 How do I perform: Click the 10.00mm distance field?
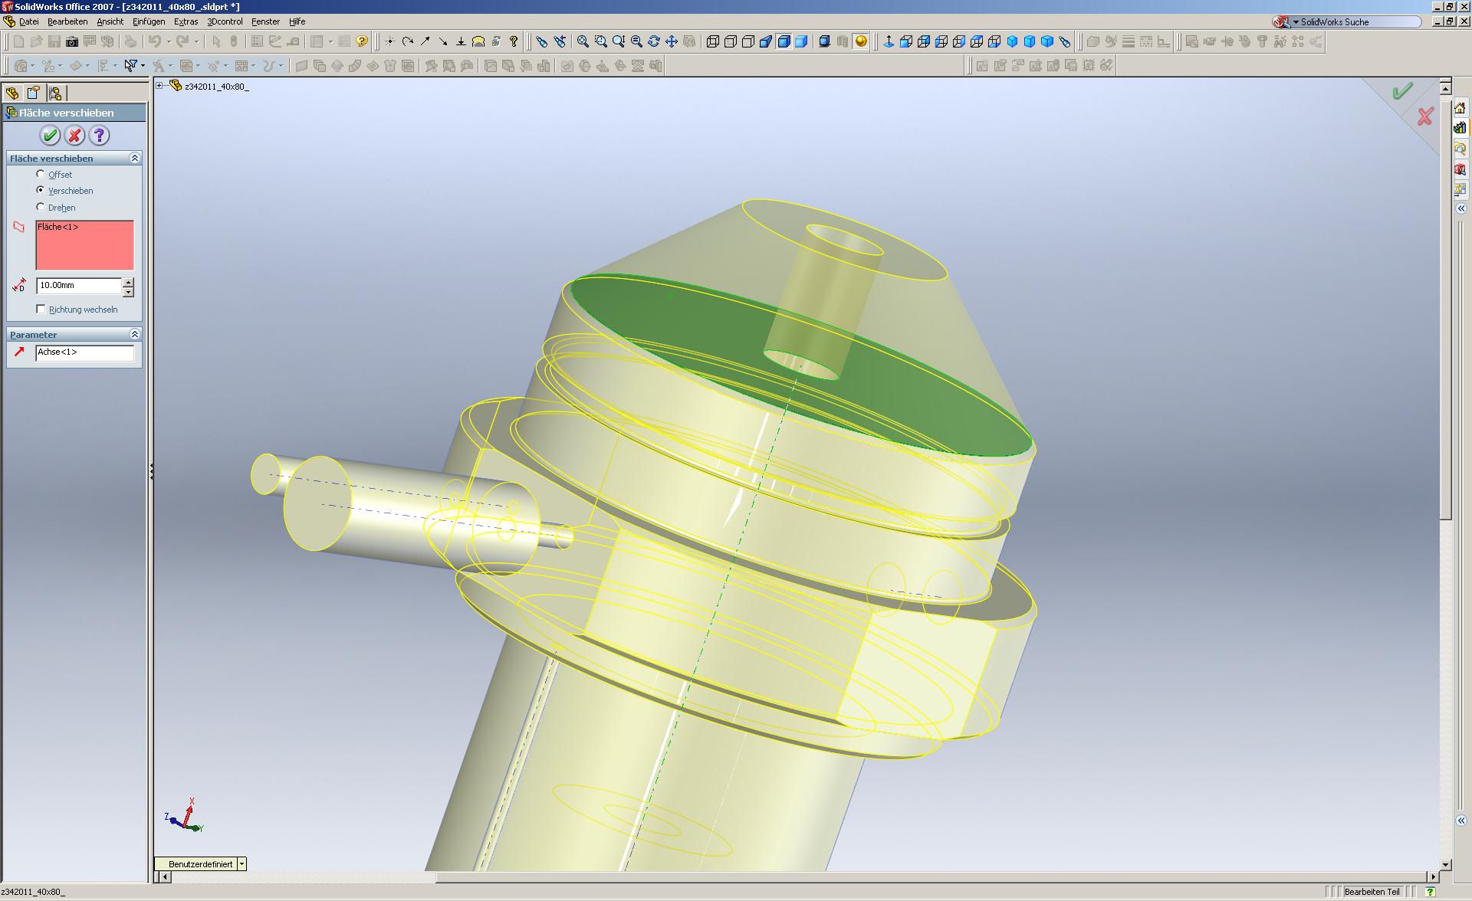79,286
